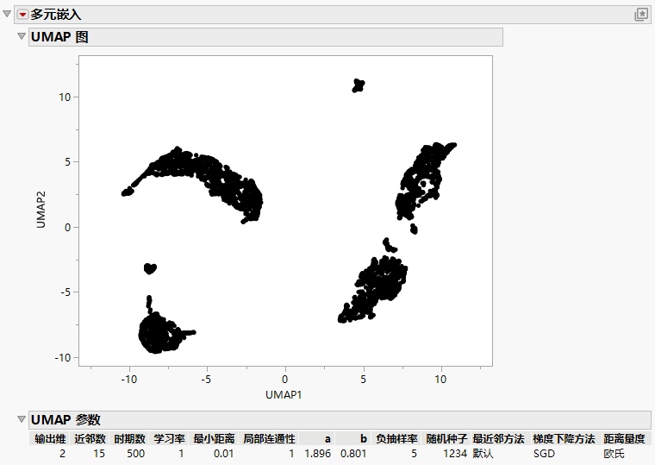Click the 负抽样率 value 5
This screenshot has height=465, width=655.
(x=414, y=453)
